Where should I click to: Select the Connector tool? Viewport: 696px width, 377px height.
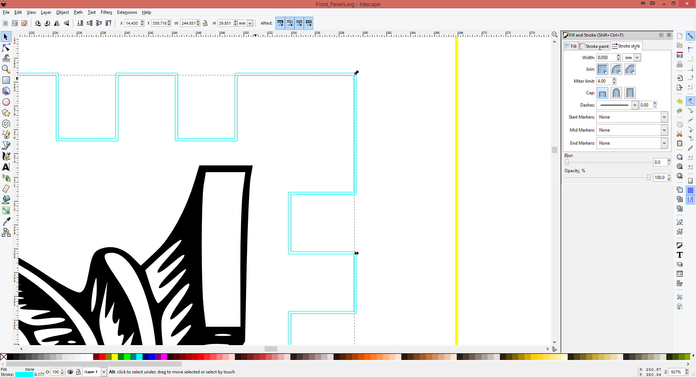(6, 232)
